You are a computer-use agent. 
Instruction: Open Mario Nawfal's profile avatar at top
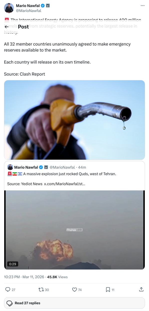coord(9,8)
